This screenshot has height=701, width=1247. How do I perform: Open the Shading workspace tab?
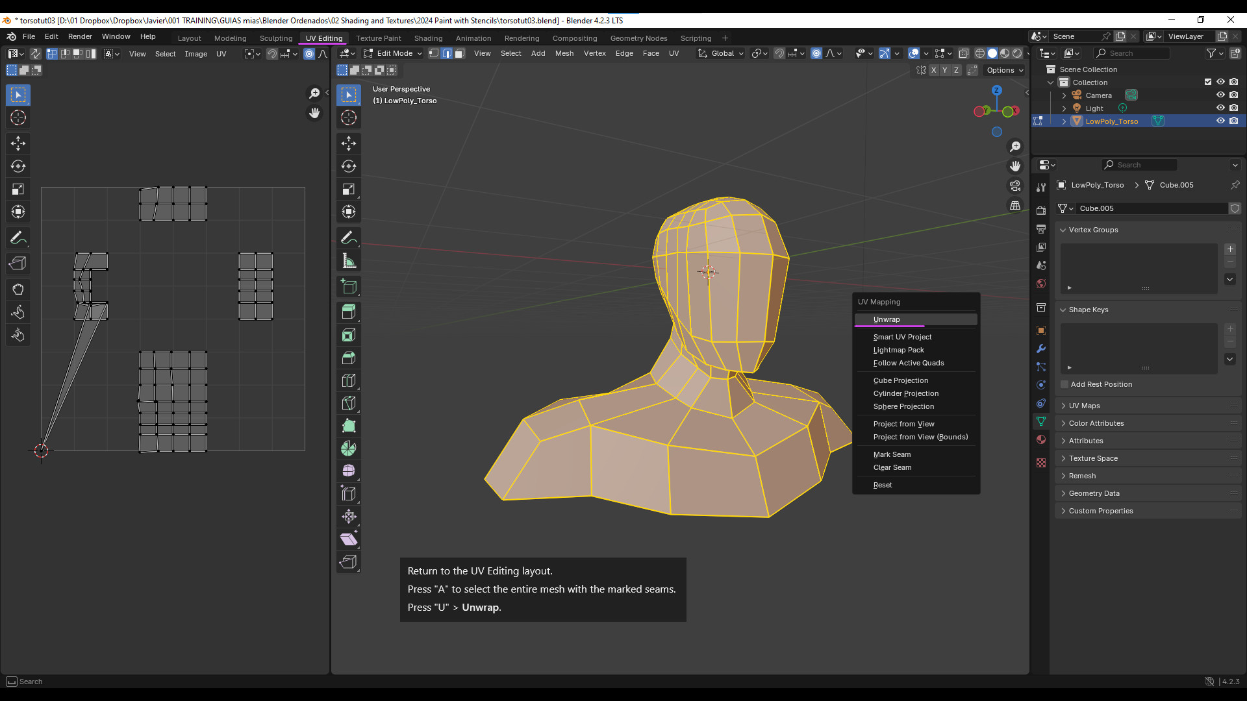coord(428,38)
